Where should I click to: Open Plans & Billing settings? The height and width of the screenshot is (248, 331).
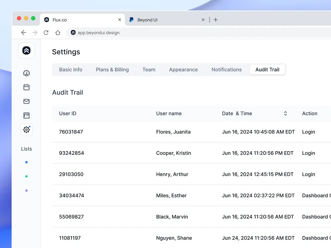pos(112,69)
